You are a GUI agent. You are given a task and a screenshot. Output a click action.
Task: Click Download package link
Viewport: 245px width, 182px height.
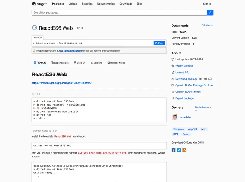tap(186, 79)
